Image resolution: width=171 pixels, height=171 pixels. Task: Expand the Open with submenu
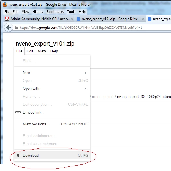[x=52, y=88]
